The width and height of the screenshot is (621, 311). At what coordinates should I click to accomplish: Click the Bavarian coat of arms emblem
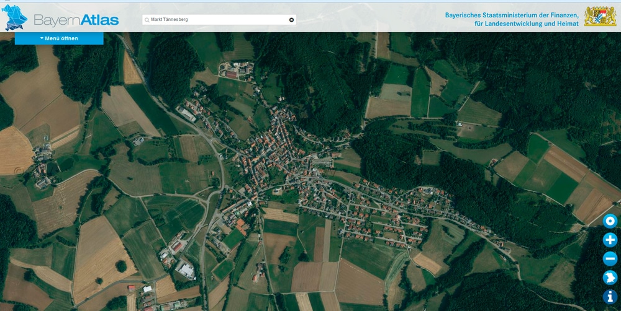pyautogui.click(x=600, y=17)
